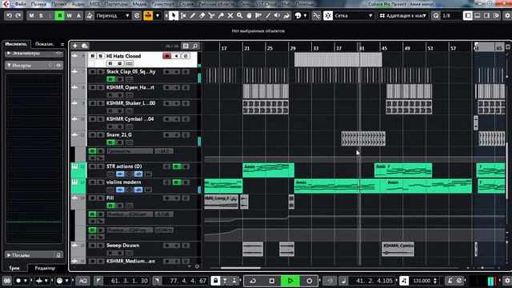Click the tempo value 131.000
Viewport: 512px width, 288px height.
pos(422,281)
